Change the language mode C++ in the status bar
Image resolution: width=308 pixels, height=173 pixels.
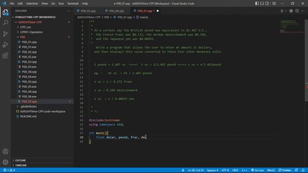point(244,170)
